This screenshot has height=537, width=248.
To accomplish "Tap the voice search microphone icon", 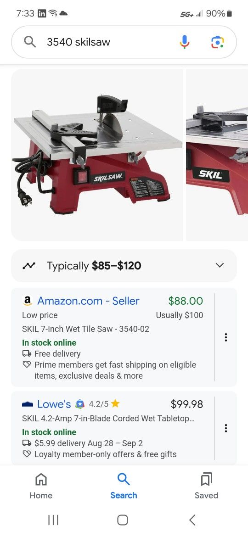I will point(184,42).
